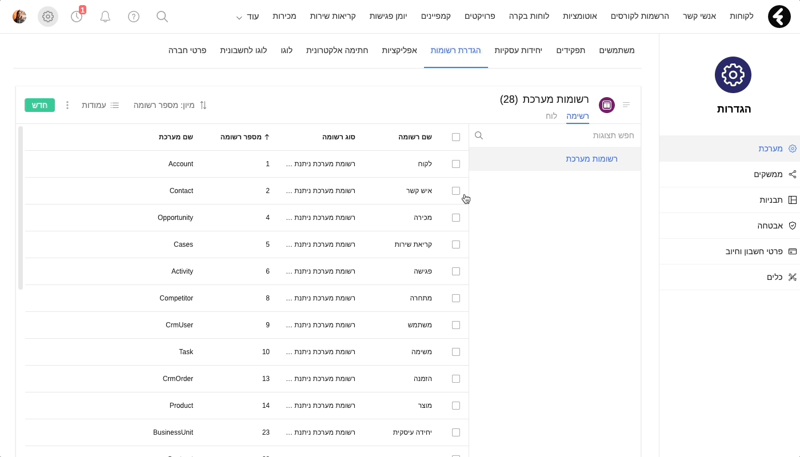This screenshot has height=457, width=800.
Task: Check the משימה row checkbox
Action: pyautogui.click(x=456, y=352)
